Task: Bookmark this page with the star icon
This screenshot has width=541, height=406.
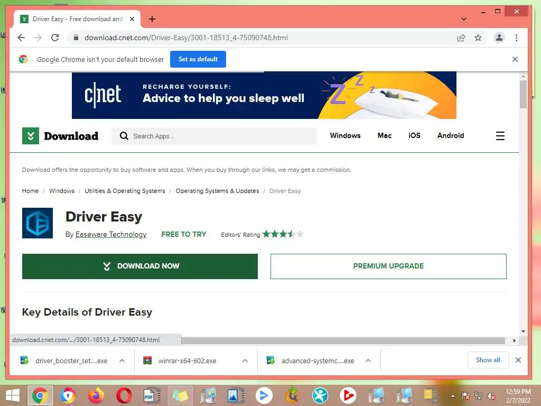Action: [478, 38]
